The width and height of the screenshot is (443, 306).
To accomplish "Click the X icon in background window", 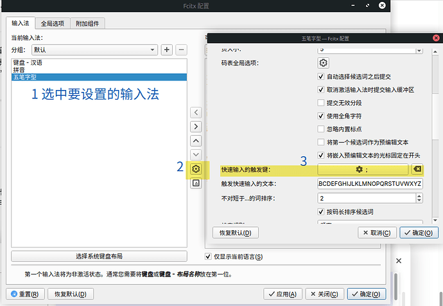I will click(x=399, y=261).
